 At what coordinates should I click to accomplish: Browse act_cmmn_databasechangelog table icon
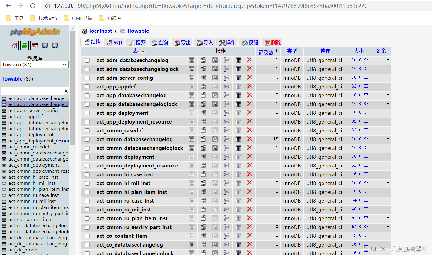(x=192, y=139)
